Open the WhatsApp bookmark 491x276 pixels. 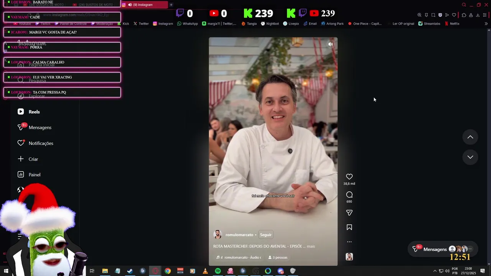click(x=187, y=23)
